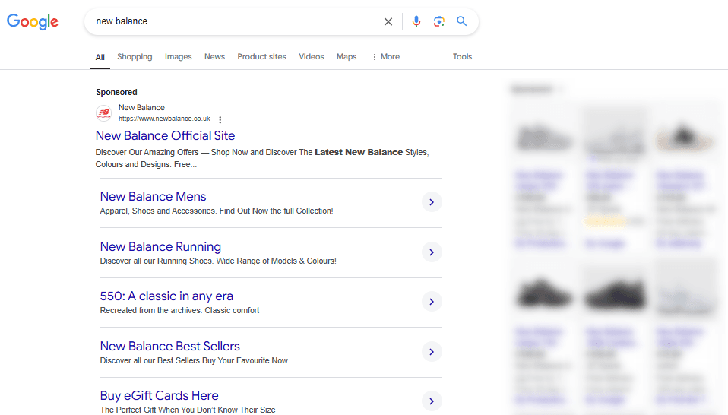Start voice search with microphone icon
This screenshot has height=415, width=728.
416,21
